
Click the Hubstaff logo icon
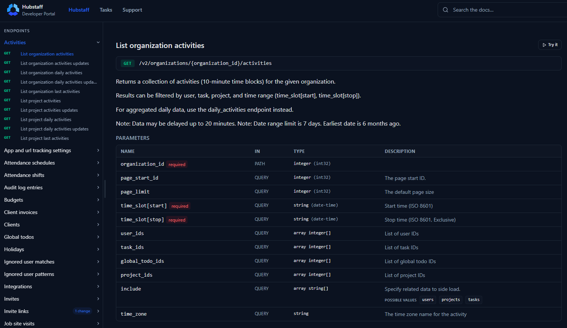13,10
